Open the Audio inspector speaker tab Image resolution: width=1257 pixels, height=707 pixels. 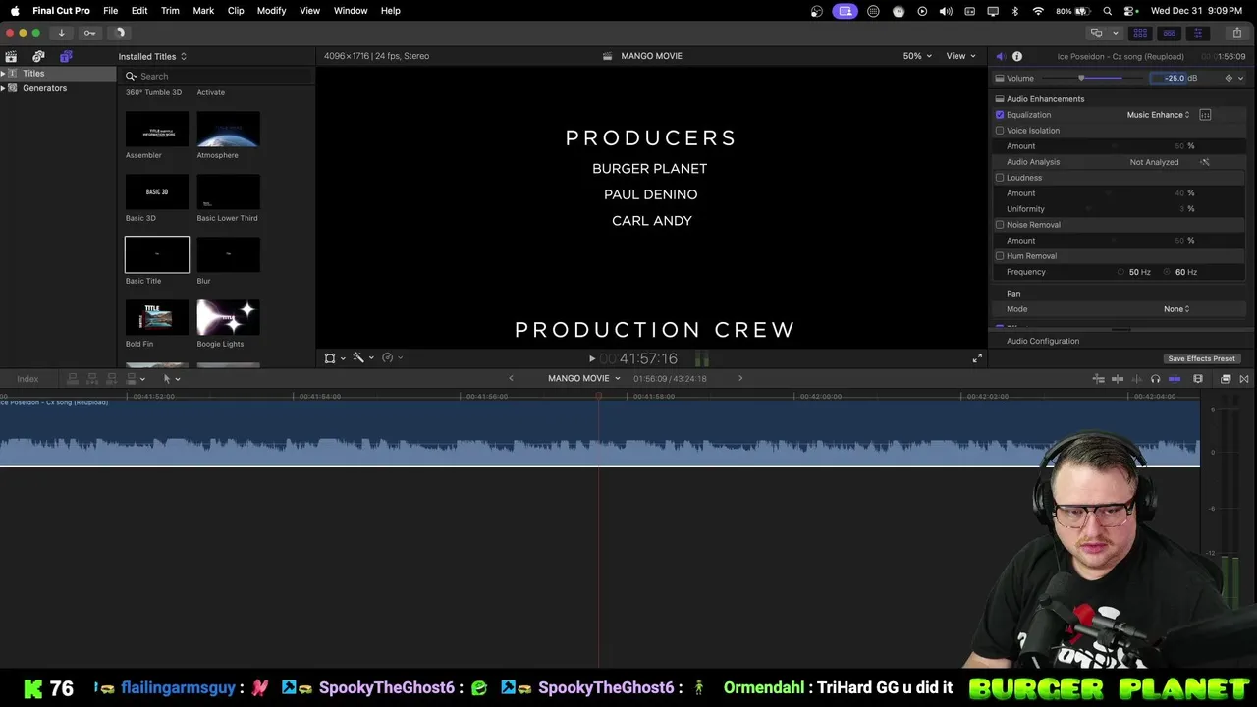pyautogui.click(x=1000, y=56)
